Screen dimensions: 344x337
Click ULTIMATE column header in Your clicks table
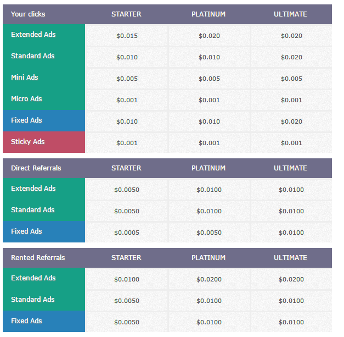pos(291,14)
